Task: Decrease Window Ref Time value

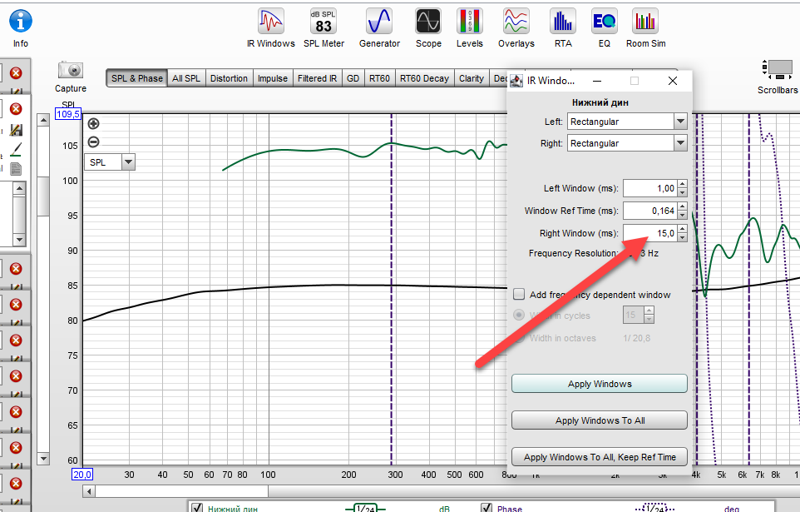Action: 683,215
